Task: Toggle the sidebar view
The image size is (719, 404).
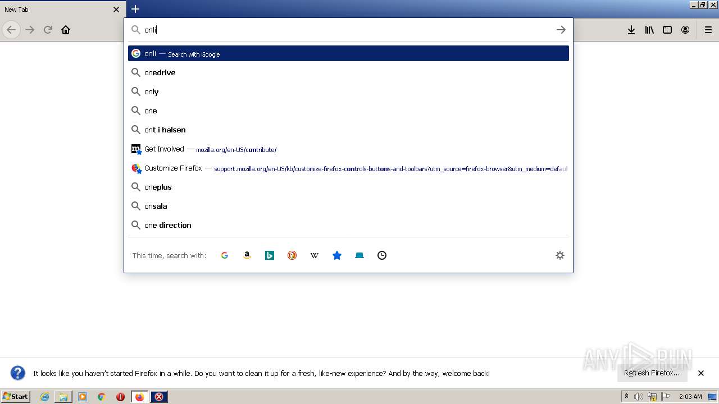Action: pos(667,30)
